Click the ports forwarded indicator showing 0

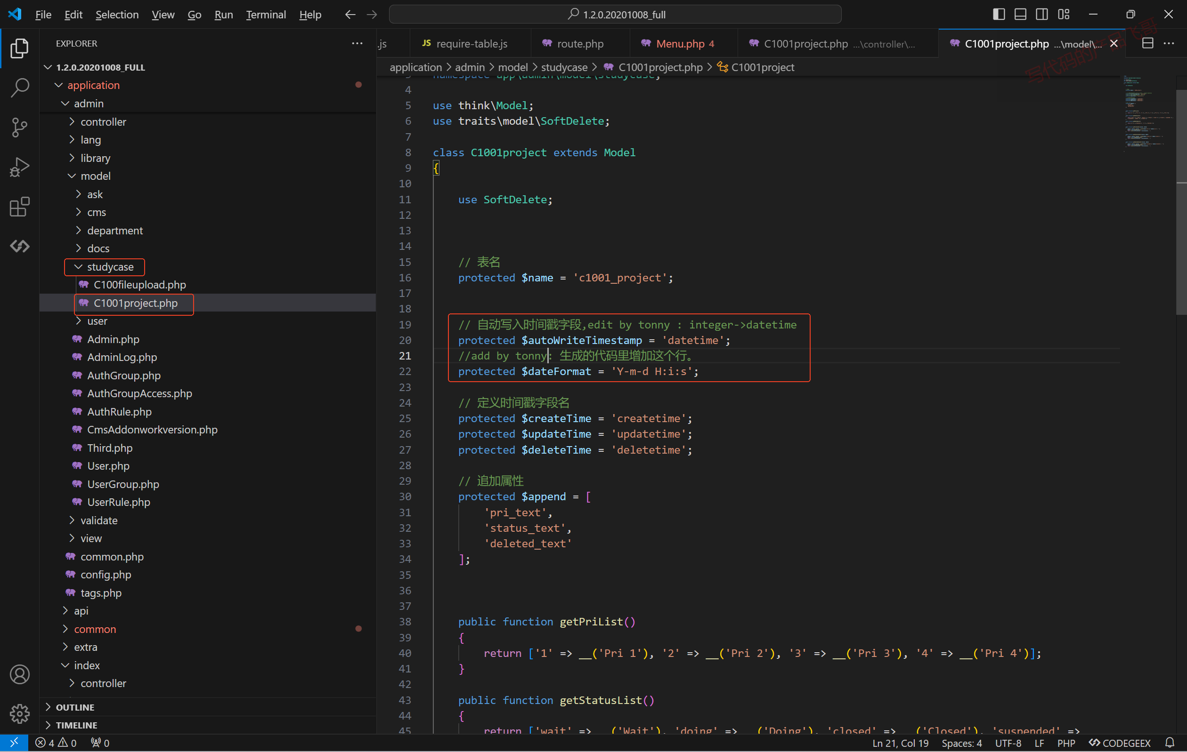click(99, 743)
